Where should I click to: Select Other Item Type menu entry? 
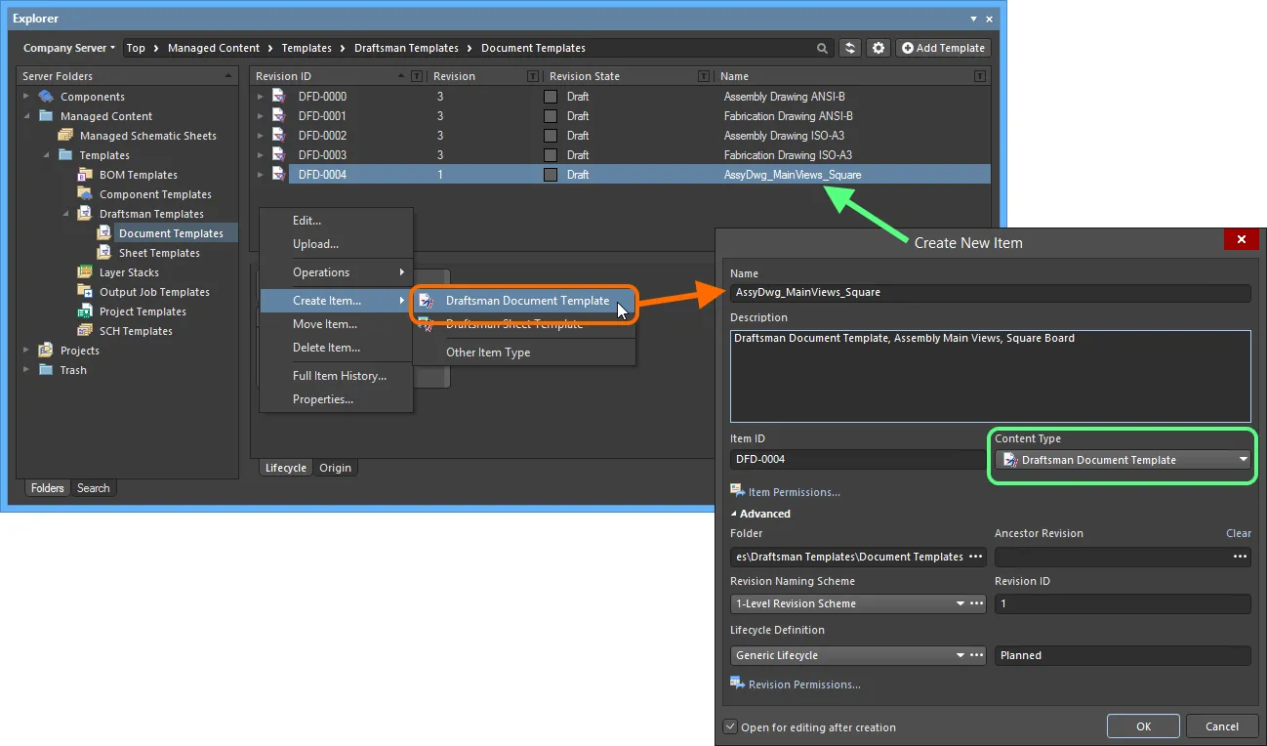point(524,352)
